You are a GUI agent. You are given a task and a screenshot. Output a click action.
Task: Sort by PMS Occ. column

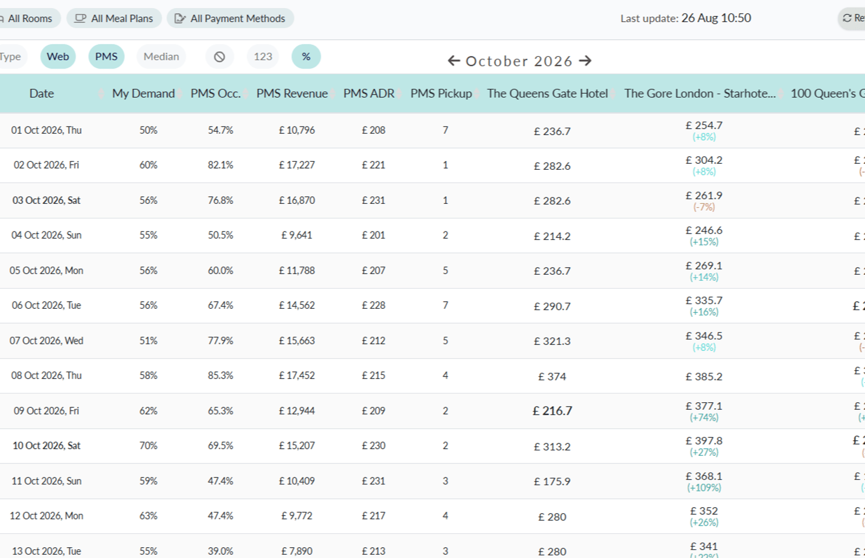coord(215,94)
